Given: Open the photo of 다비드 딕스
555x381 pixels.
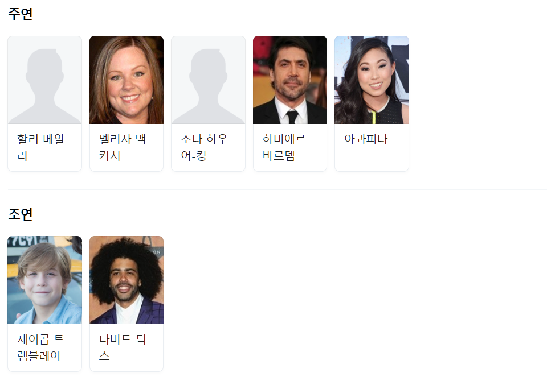Looking at the screenshot, I should [126, 280].
